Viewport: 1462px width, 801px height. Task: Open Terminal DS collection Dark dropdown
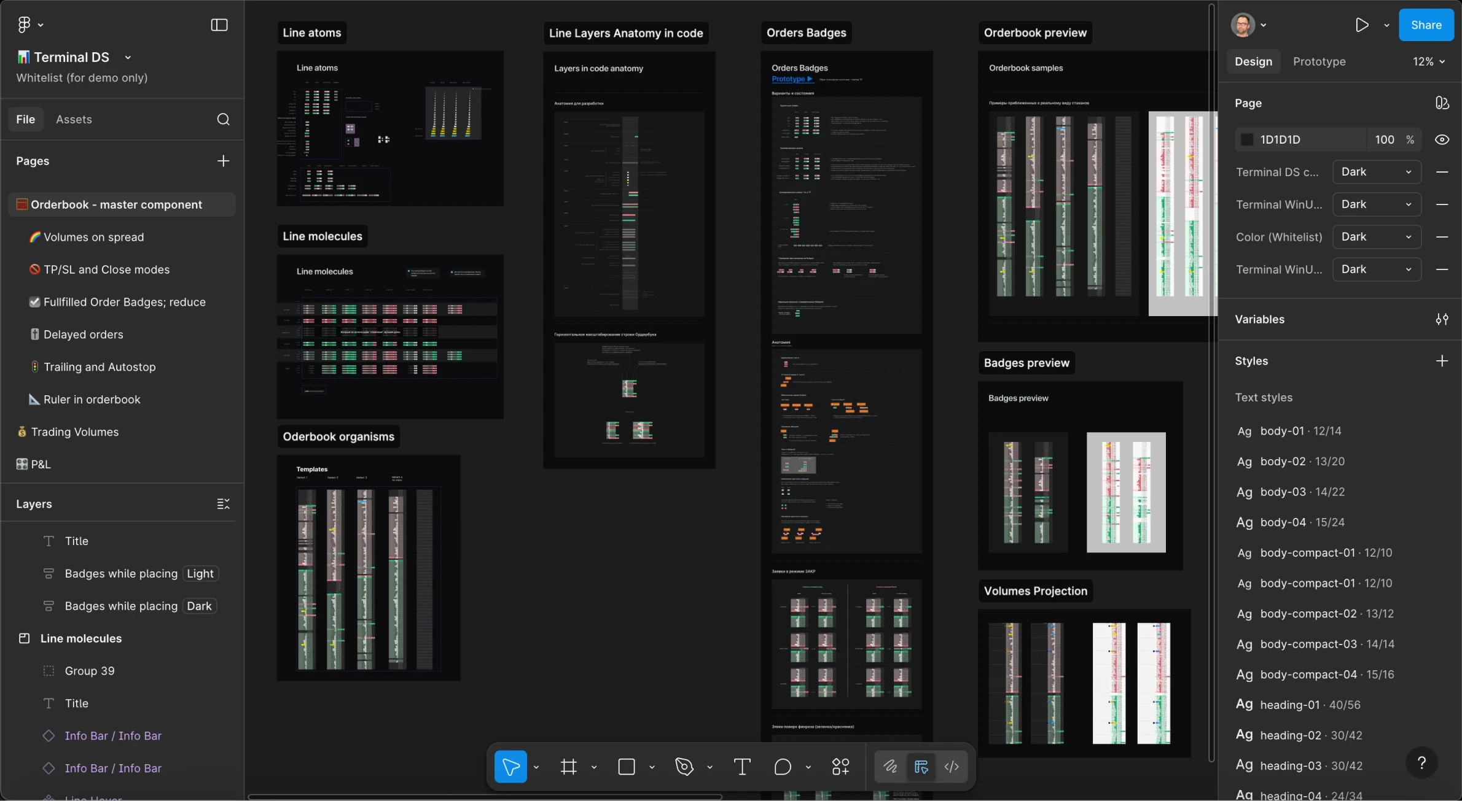1376,172
